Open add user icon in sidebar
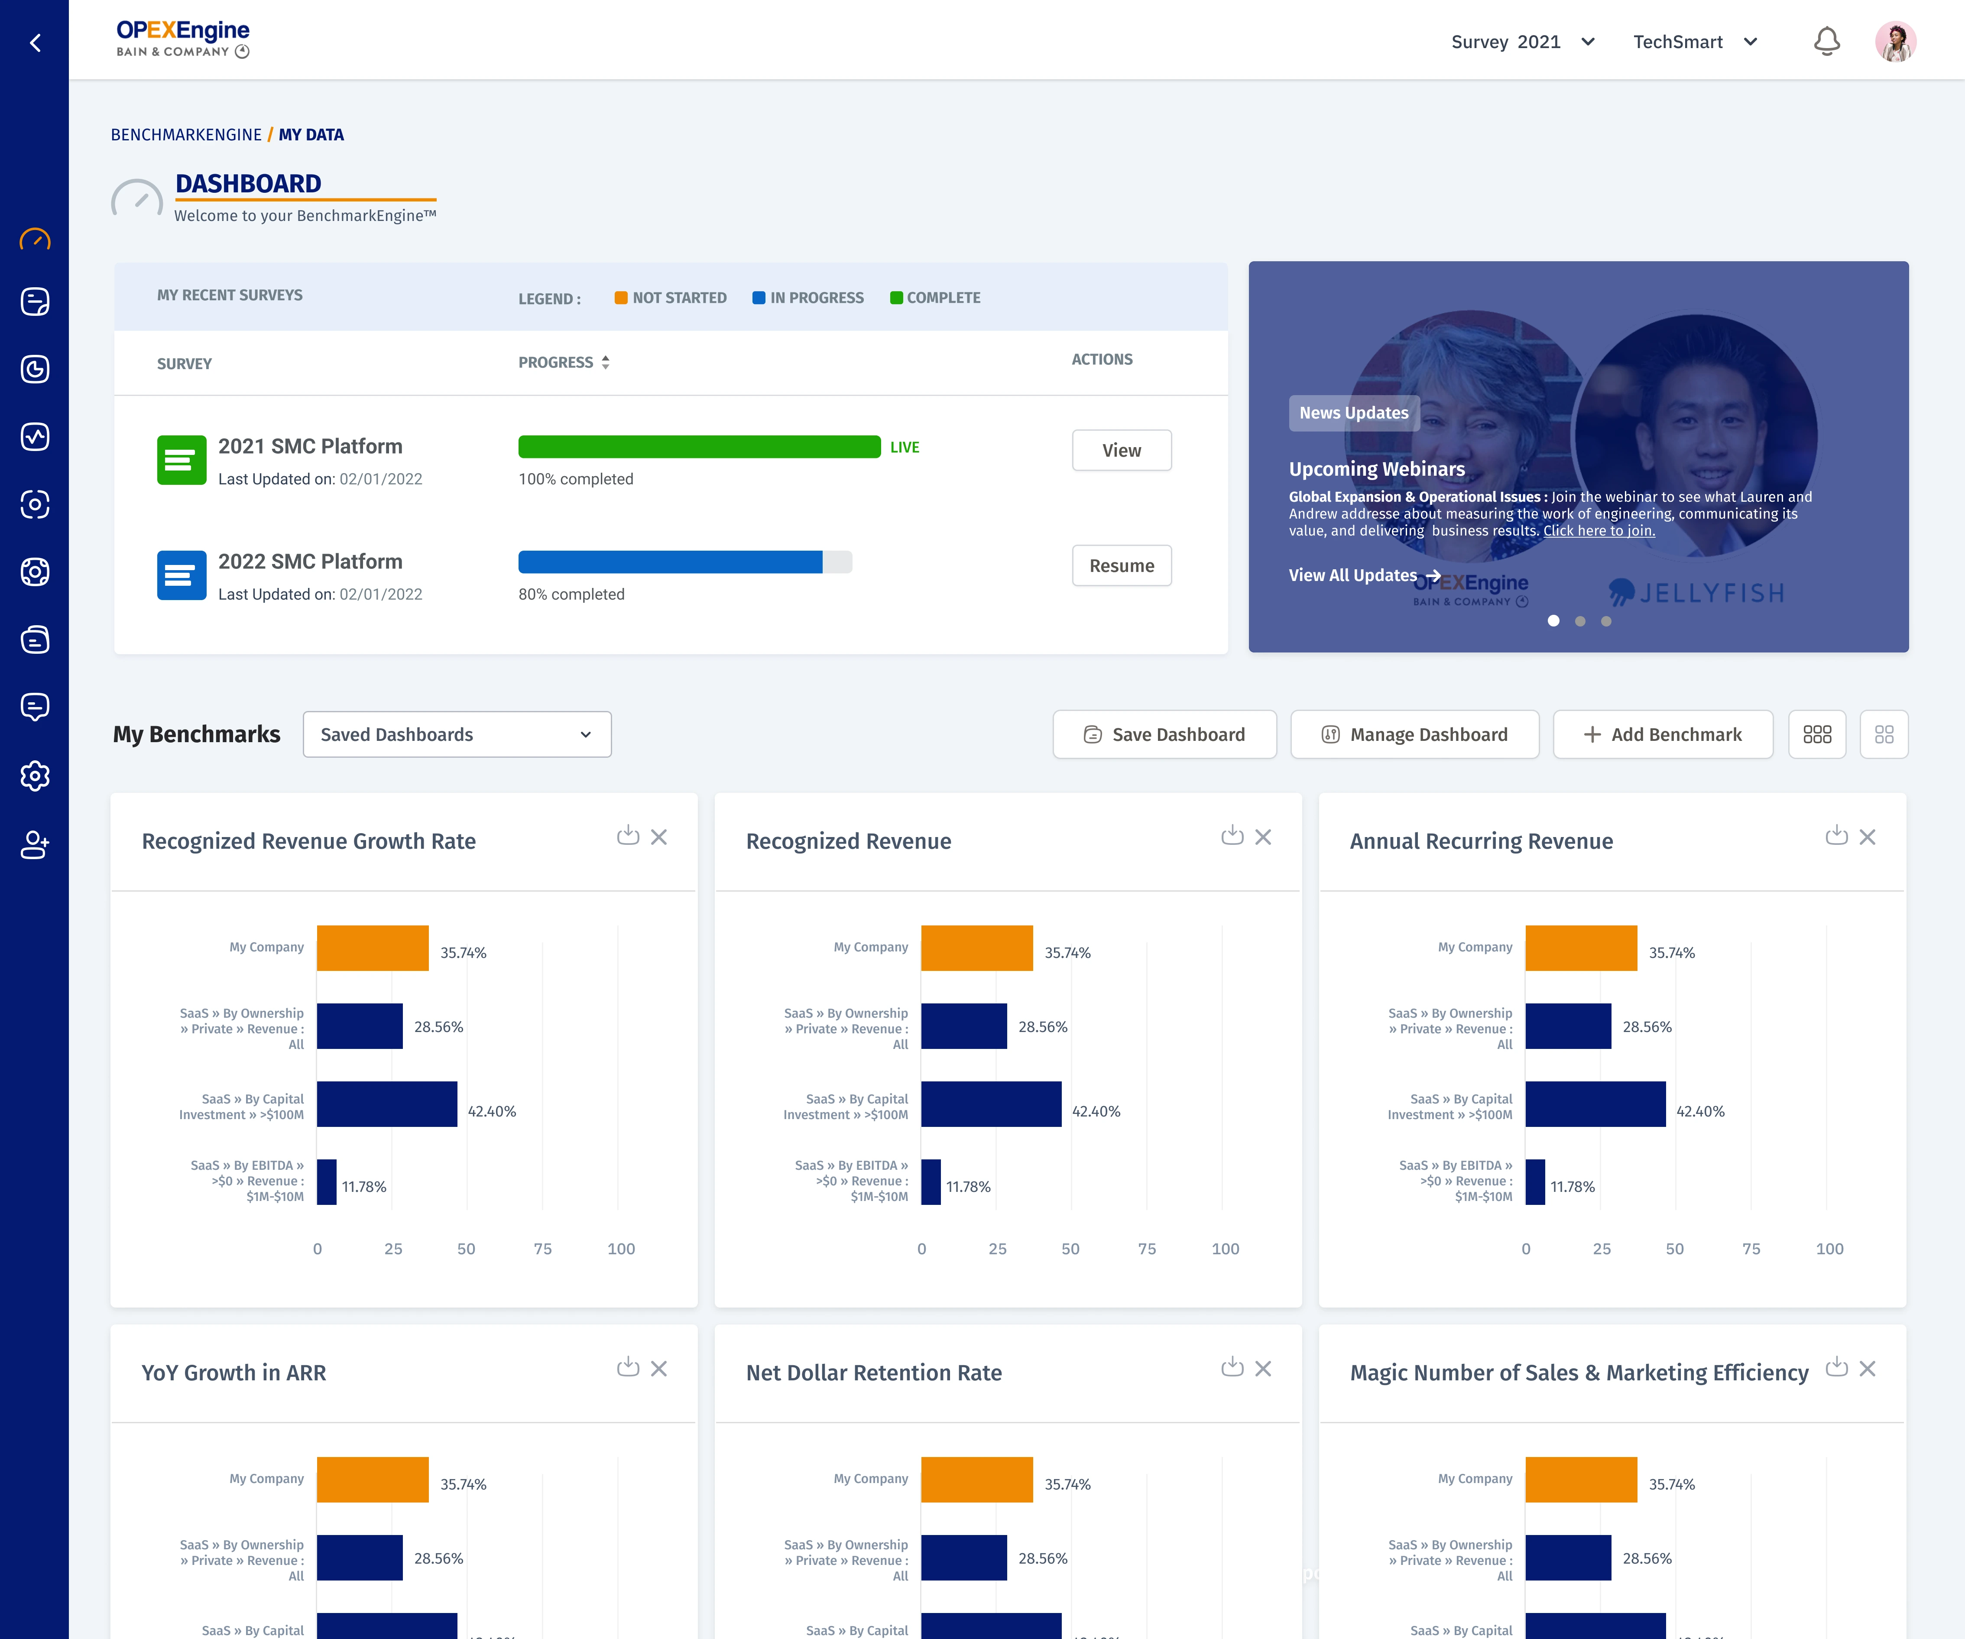 click(35, 844)
